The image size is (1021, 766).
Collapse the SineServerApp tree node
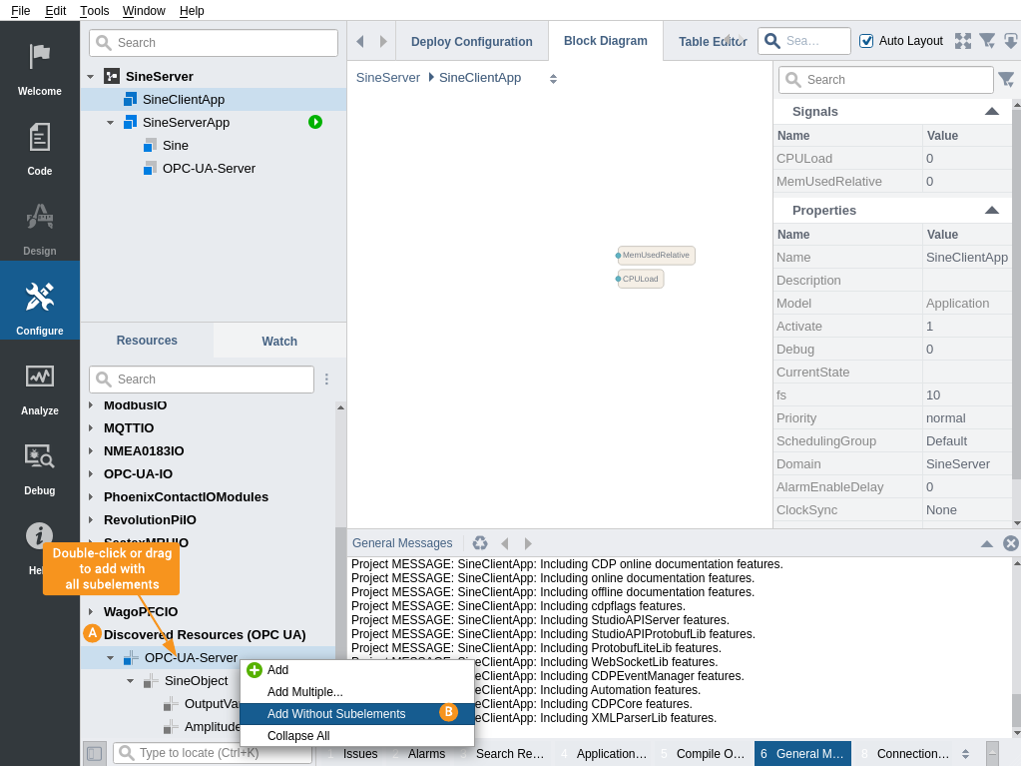click(110, 123)
